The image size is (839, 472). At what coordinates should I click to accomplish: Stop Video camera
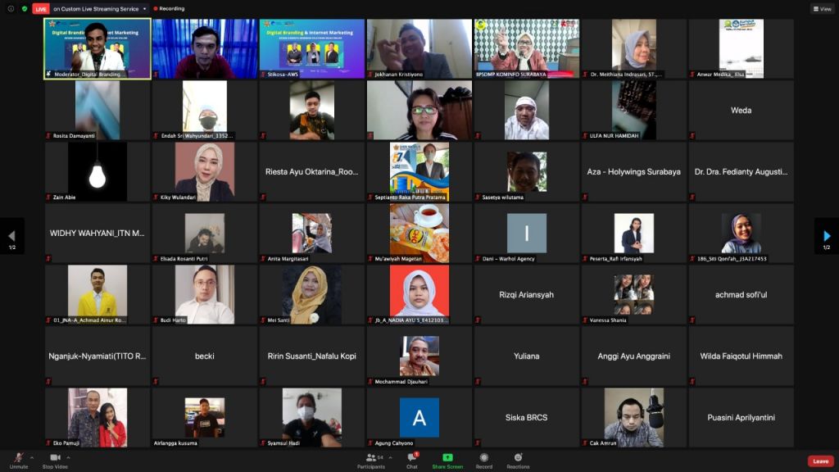55,459
